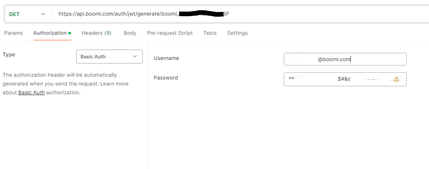Screen dimensions: 429x169
Task: Follow the Basic Auth documentation link
Action: (32, 93)
